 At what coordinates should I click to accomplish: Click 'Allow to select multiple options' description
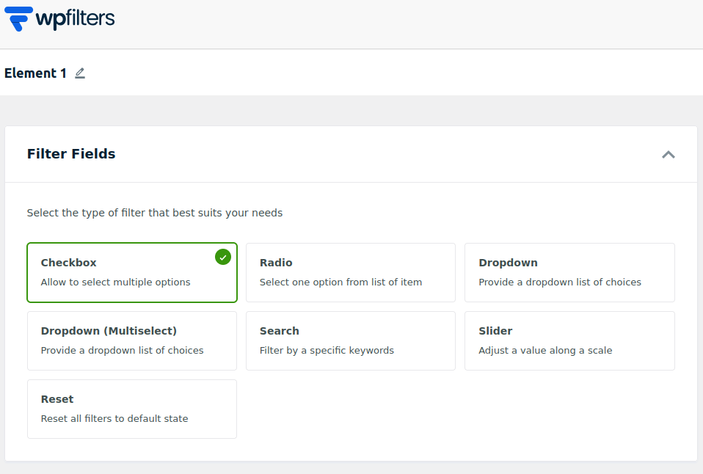point(115,282)
